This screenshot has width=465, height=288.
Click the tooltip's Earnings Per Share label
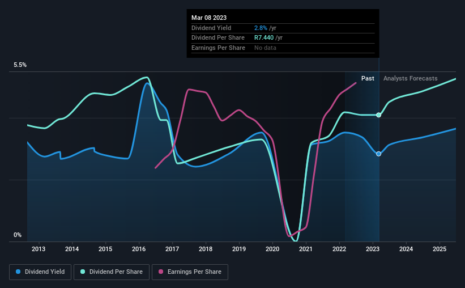(218, 48)
